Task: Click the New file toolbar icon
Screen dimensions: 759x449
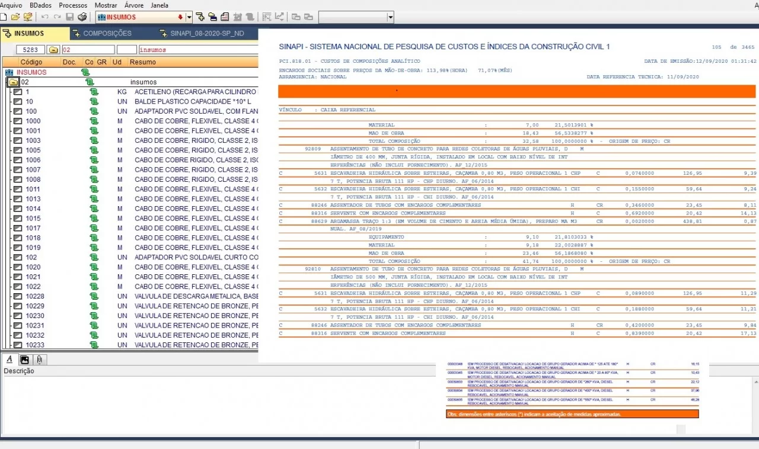Action: [4, 17]
